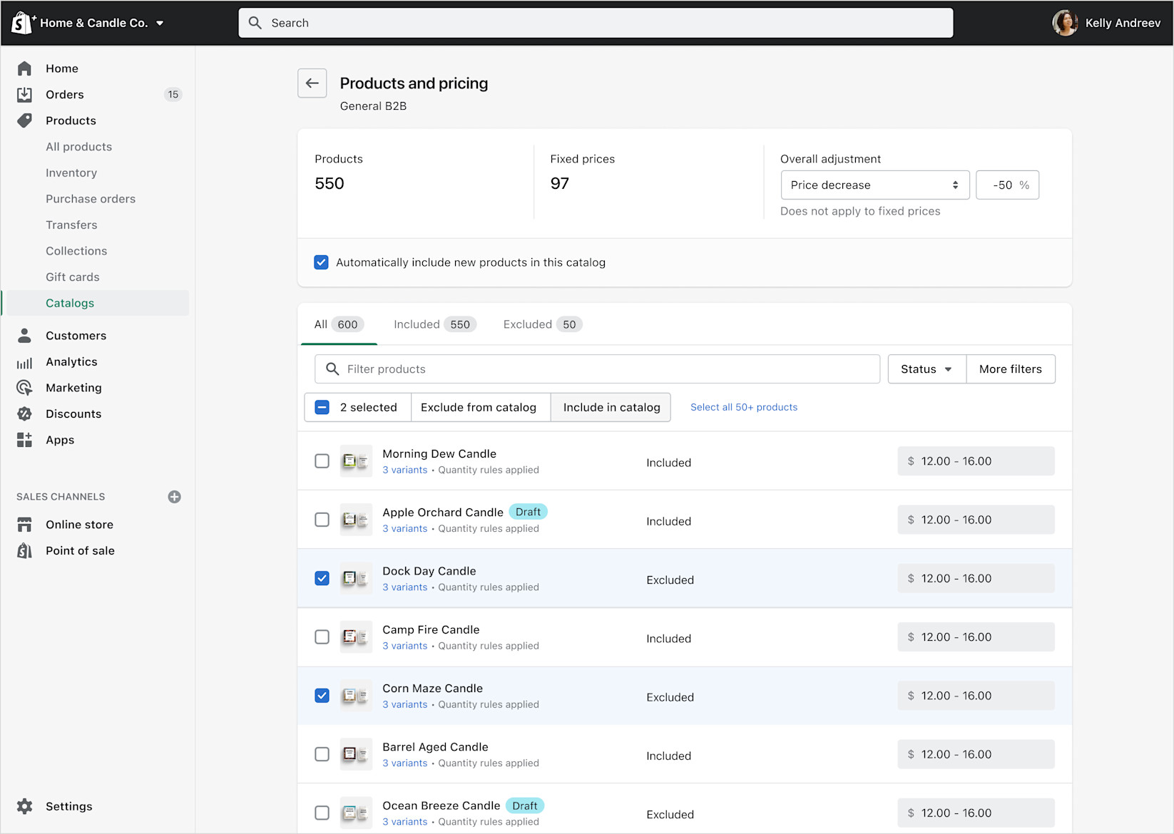Check the Morning Dew Candle checkbox
Image resolution: width=1174 pixels, height=834 pixels.
click(322, 461)
